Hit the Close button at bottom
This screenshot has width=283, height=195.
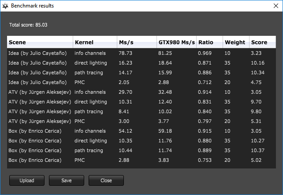click(x=106, y=180)
